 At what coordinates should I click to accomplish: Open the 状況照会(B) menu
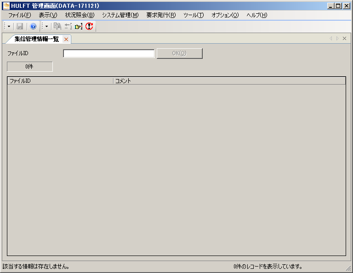[80, 15]
